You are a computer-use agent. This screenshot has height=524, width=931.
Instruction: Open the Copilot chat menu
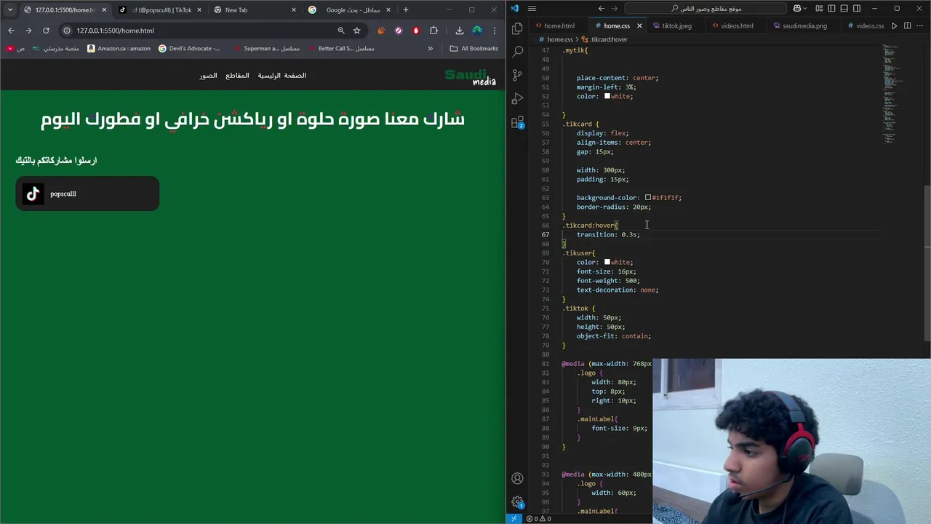[x=801, y=9]
